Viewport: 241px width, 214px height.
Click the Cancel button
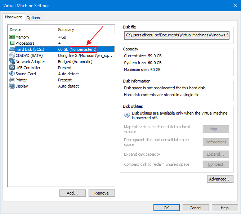click(x=196, y=208)
